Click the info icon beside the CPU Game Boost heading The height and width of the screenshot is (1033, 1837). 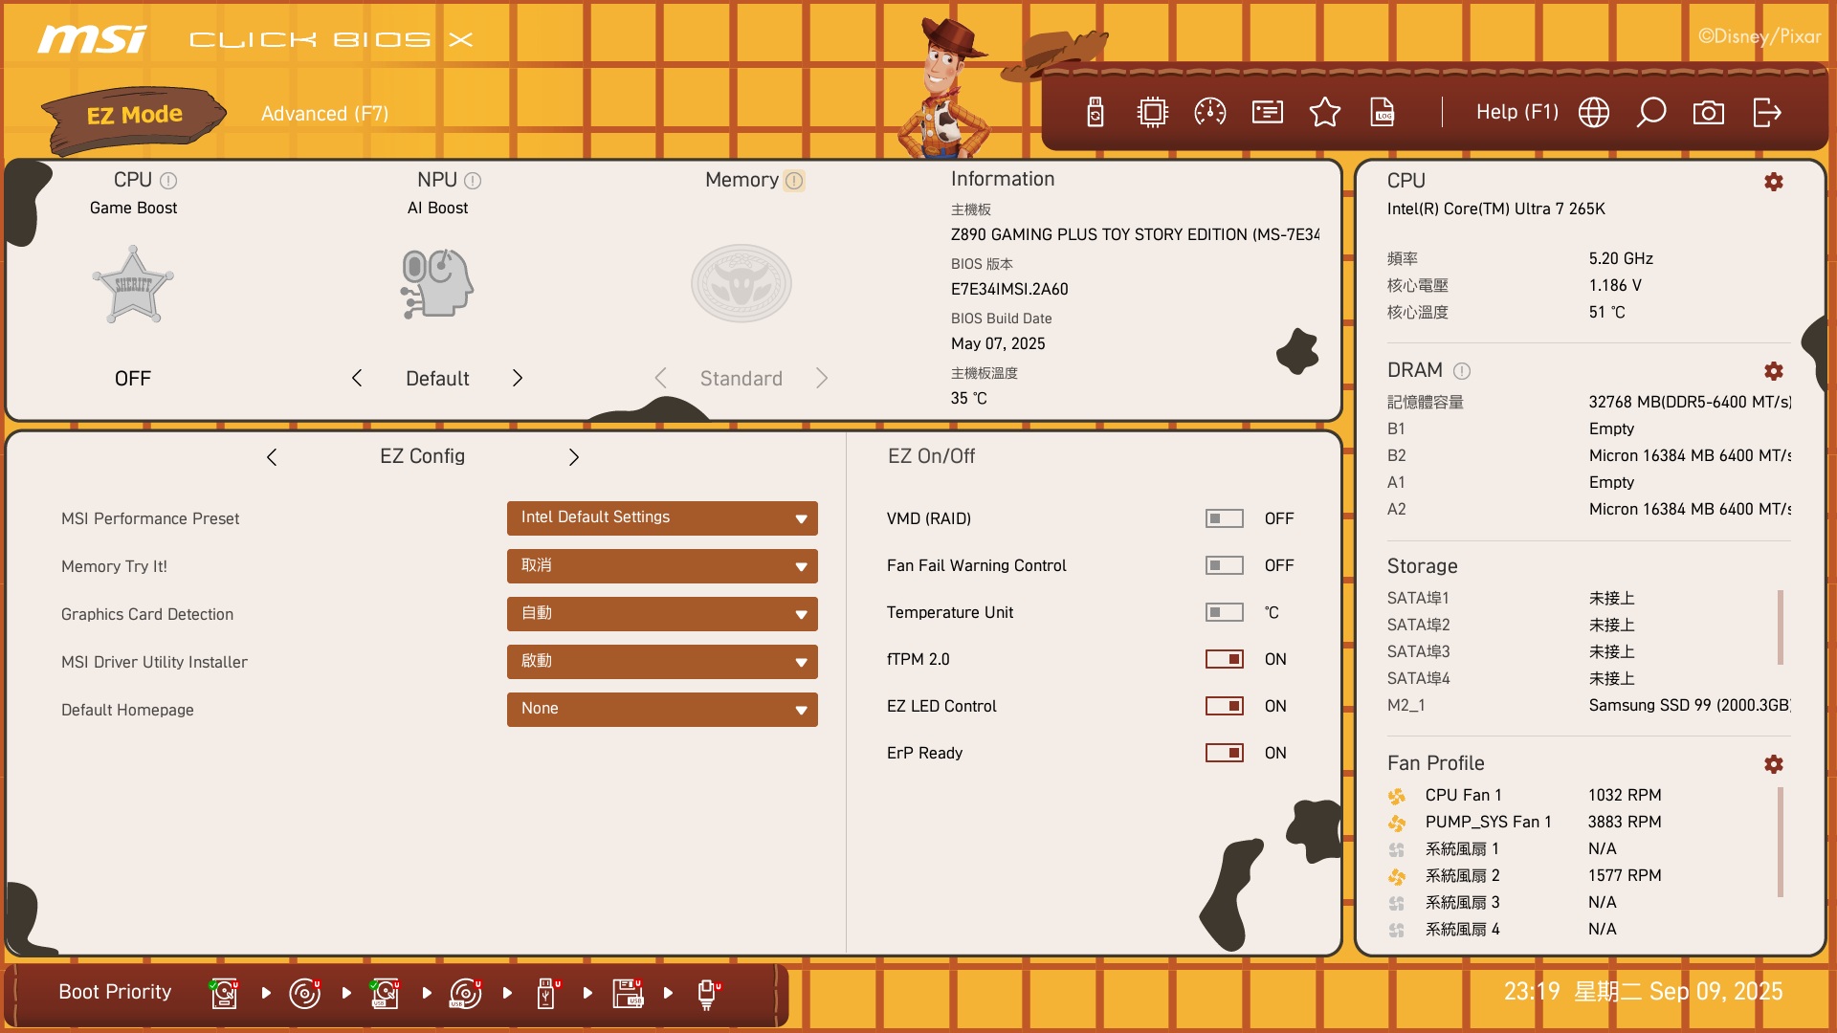168,181
